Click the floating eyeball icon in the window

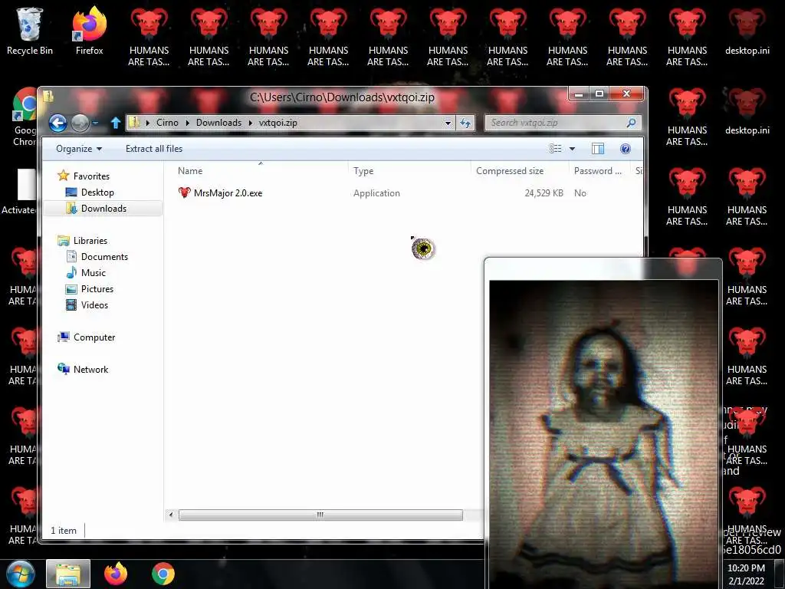coord(423,248)
